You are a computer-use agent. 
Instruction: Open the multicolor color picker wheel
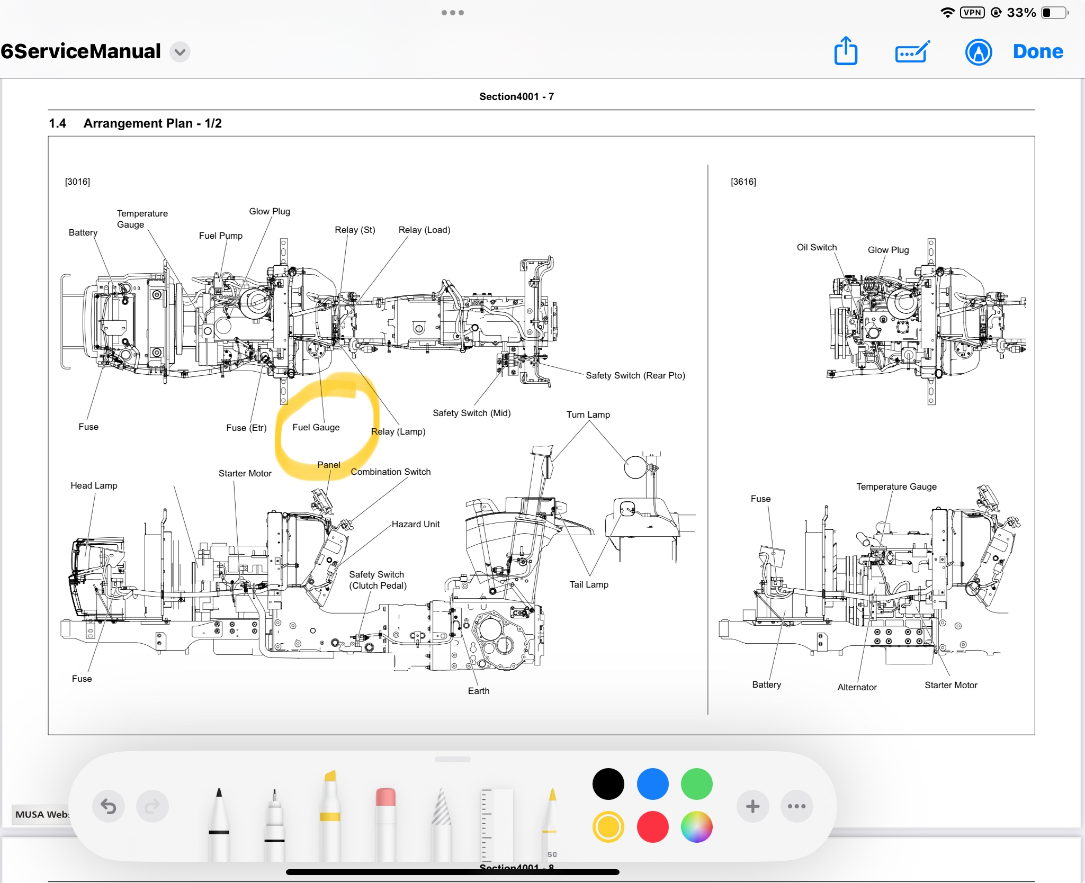(696, 827)
